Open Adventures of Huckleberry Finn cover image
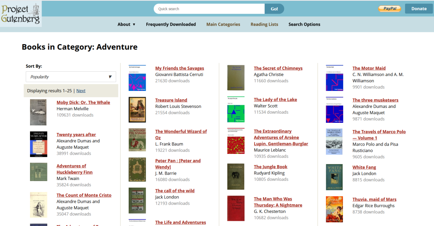Viewport: 434px width, 226px height. tap(38, 172)
